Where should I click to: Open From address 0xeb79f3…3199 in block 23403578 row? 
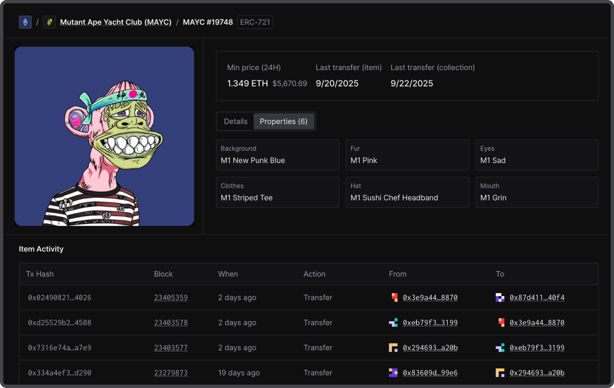(x=430, y=323)
